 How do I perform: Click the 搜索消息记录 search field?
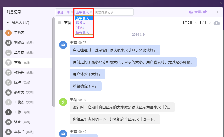point(113,12)
